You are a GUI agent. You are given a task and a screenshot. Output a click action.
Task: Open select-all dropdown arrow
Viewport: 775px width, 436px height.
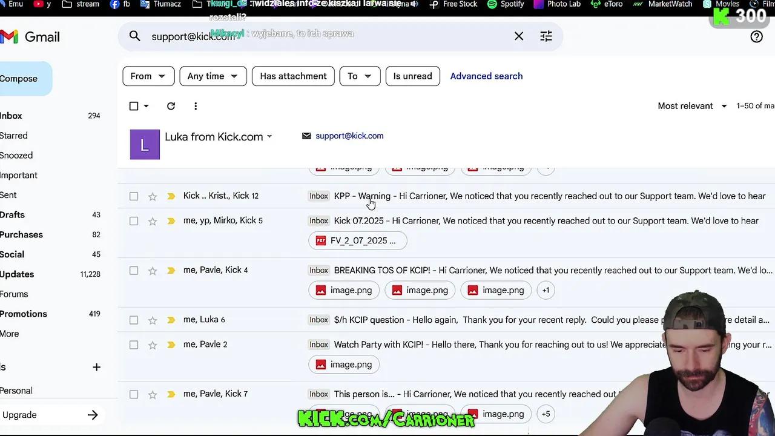pos(147,106)
